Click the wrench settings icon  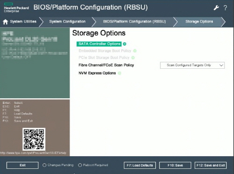tap(216, 7)
